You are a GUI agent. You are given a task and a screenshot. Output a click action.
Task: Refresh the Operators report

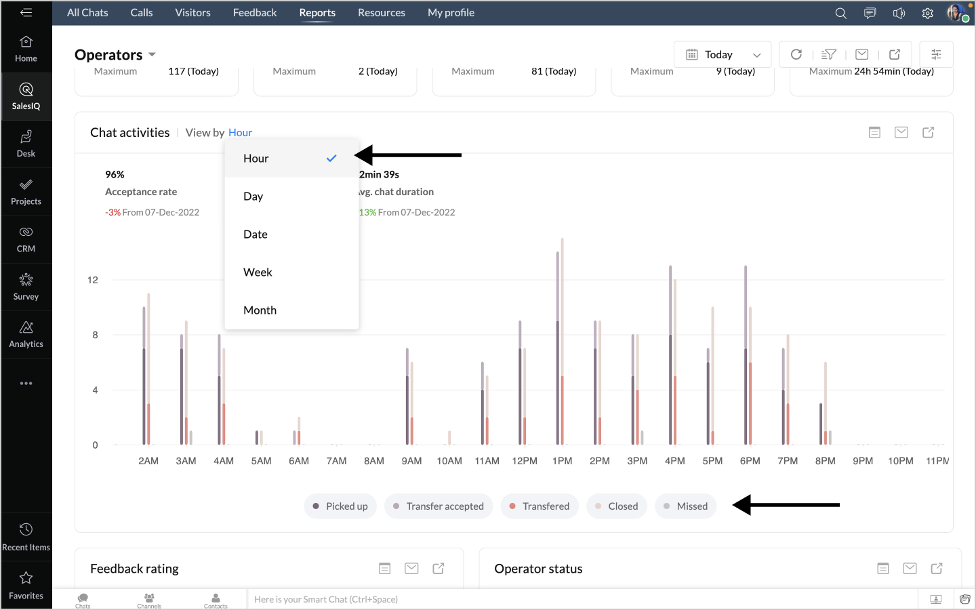pos(796,54)
